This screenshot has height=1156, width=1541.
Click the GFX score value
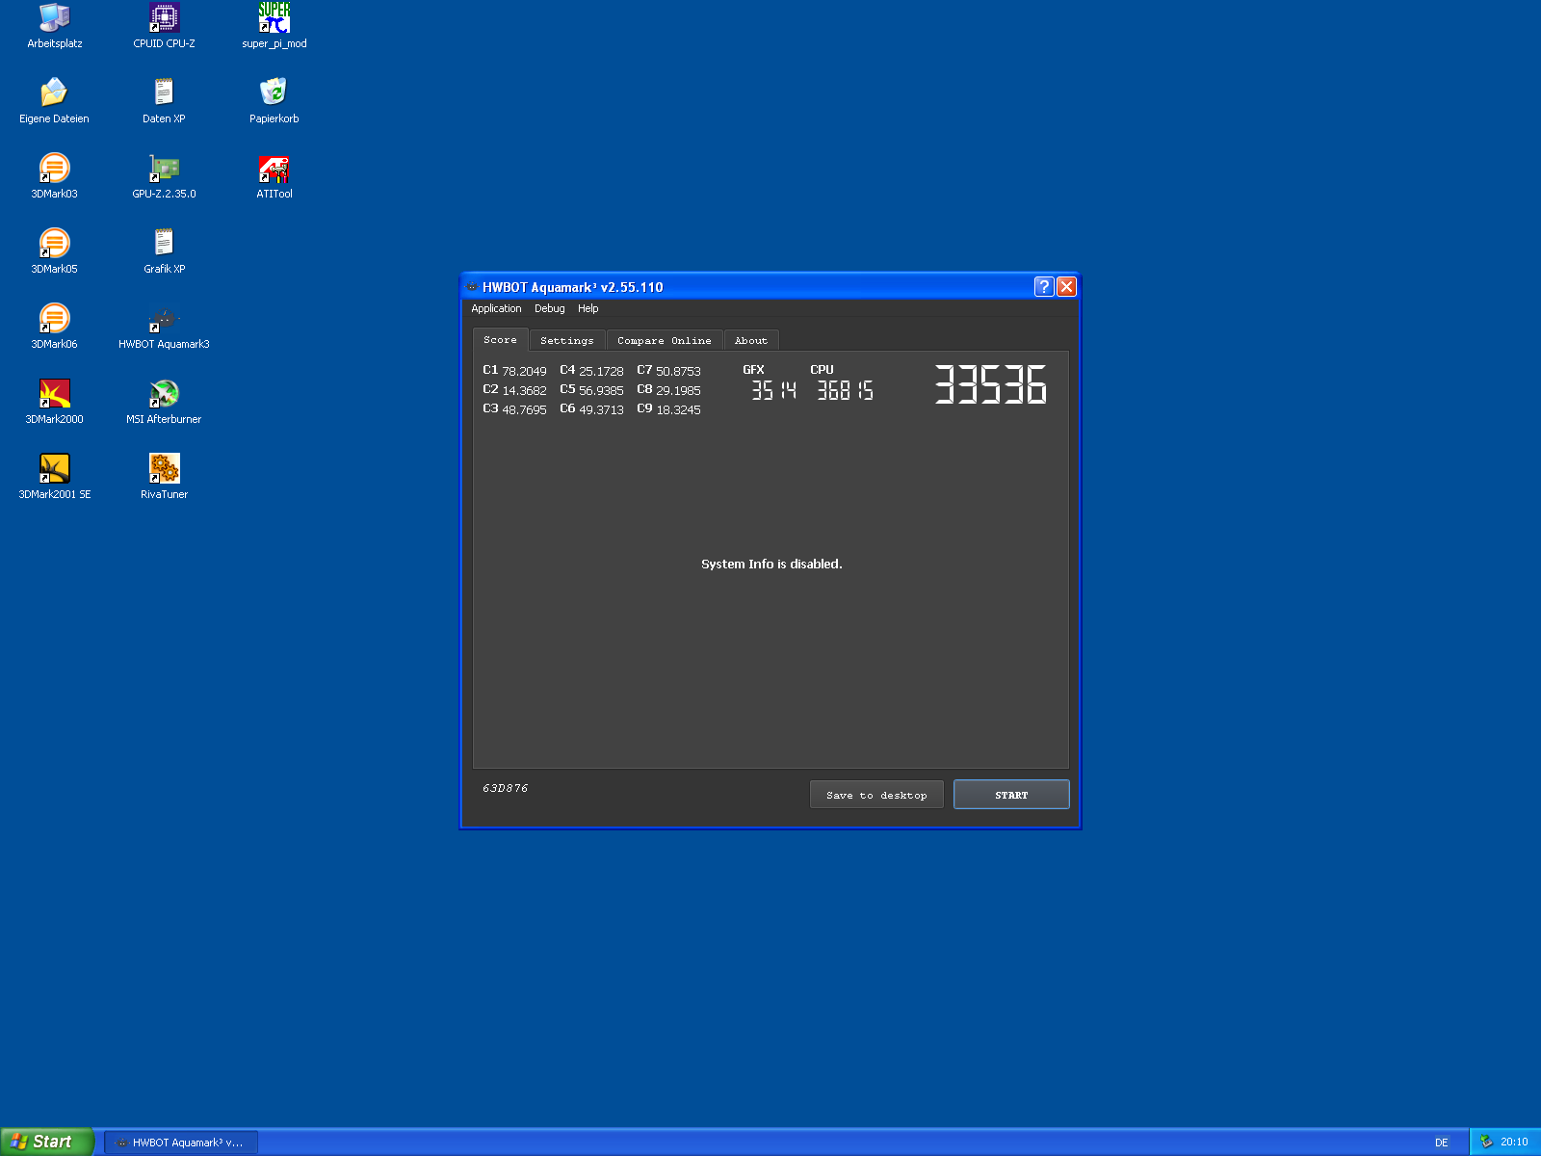pos(774,390)
